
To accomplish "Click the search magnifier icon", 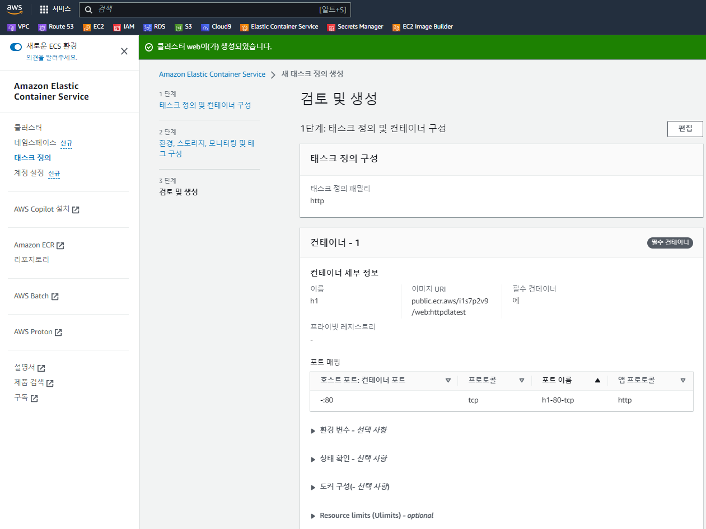I will coord(88,10).
